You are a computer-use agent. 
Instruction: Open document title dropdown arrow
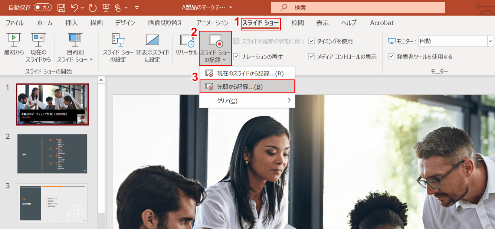[x=231, y=7]
